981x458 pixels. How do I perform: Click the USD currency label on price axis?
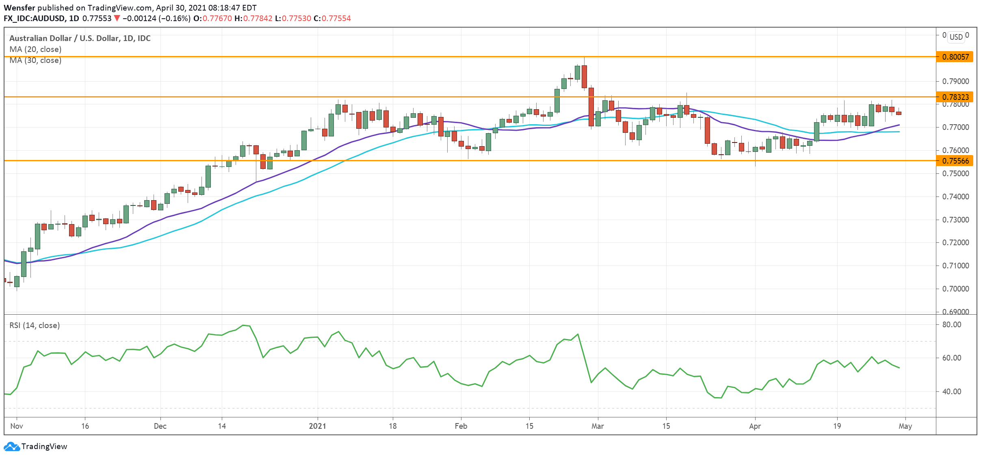(x=956, y=37)
